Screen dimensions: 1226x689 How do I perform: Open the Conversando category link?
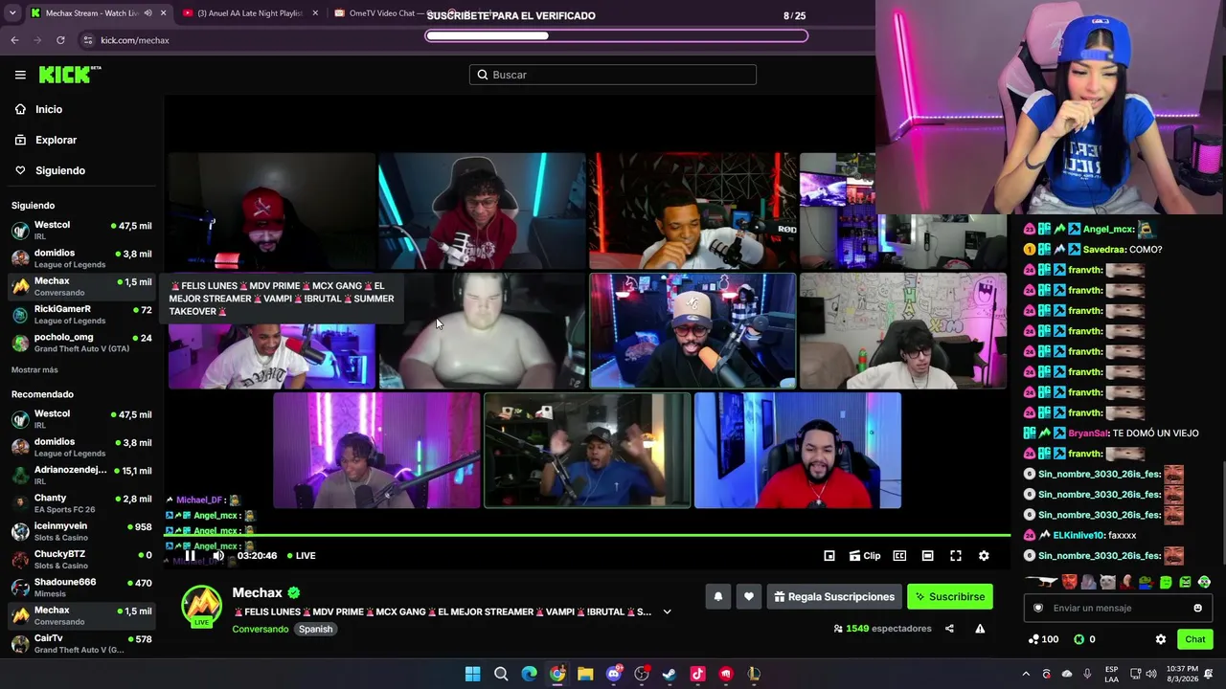pos(261,630)
